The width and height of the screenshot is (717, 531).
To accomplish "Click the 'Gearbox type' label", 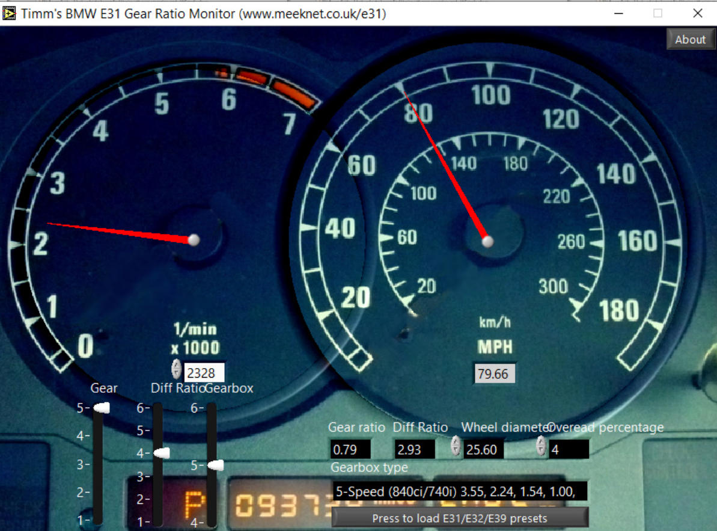I will click(369, 467).
